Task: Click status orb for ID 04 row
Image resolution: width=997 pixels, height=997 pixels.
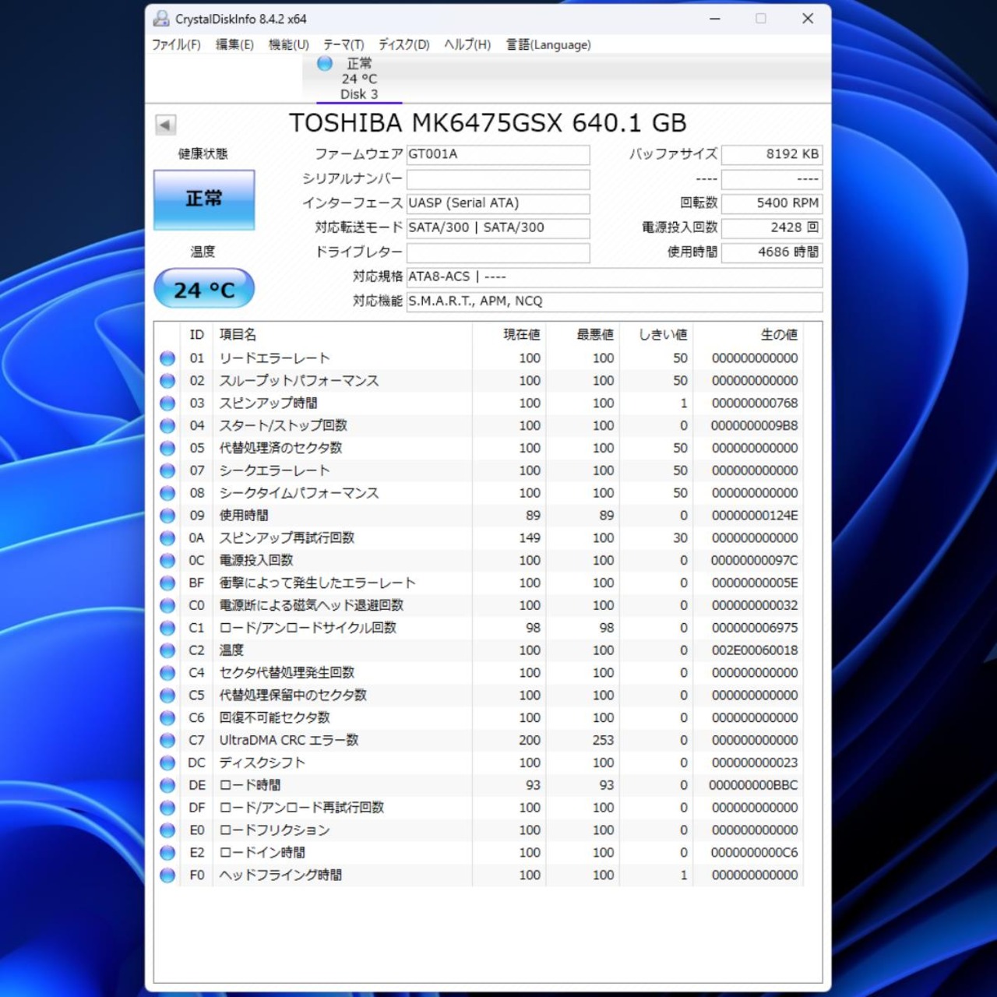Action: click(167, 426)
